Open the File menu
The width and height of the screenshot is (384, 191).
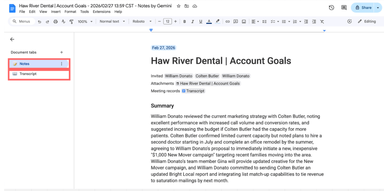pos(22,12)
